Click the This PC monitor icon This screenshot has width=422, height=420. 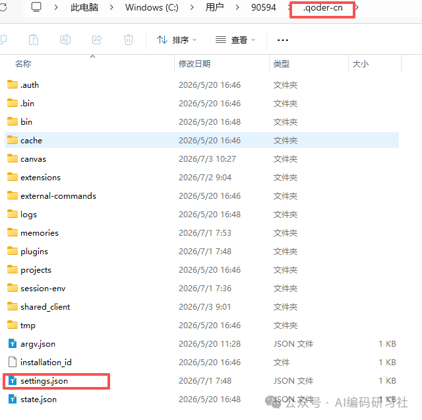[36, 7]
